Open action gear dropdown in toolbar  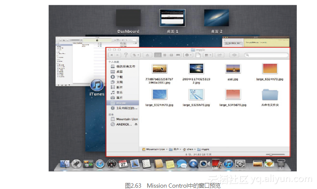tap(188, 55)
